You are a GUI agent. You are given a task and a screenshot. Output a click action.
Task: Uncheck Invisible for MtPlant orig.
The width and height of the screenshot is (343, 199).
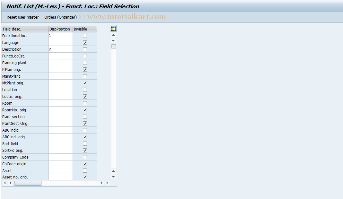click(85, 83)
